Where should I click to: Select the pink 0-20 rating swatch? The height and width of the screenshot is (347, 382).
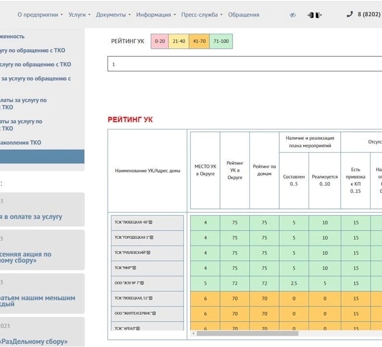(160, 41)
